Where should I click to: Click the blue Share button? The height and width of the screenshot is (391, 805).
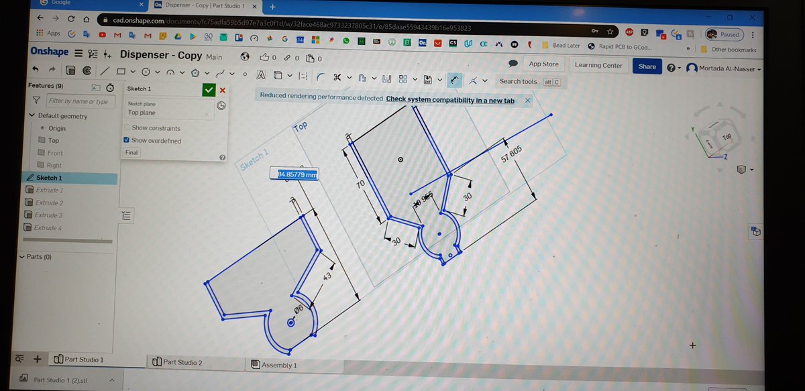coord(647,66)
